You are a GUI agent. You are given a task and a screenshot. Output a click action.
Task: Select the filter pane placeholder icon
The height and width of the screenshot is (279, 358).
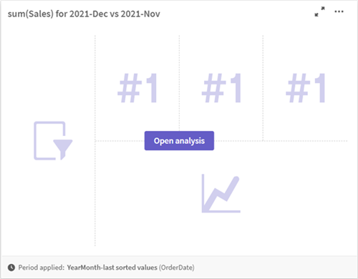coord(53,141)
